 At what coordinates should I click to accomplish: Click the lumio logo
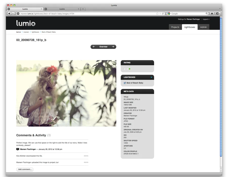click(26, 23)
